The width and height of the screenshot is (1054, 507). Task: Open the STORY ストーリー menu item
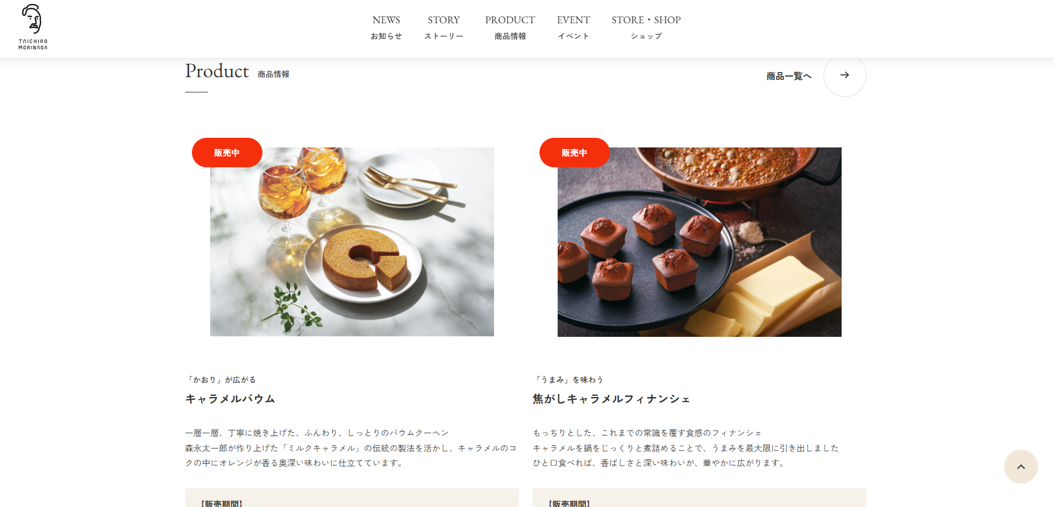coord(444,27)
